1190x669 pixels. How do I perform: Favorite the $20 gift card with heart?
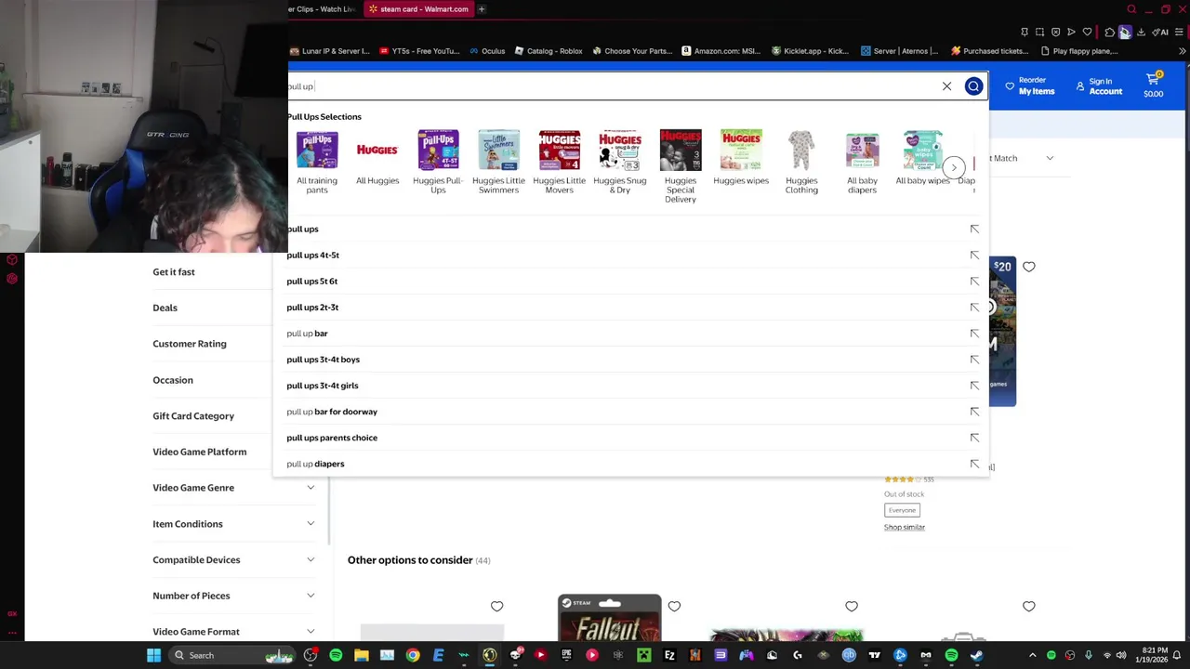tap(1029, 267)
